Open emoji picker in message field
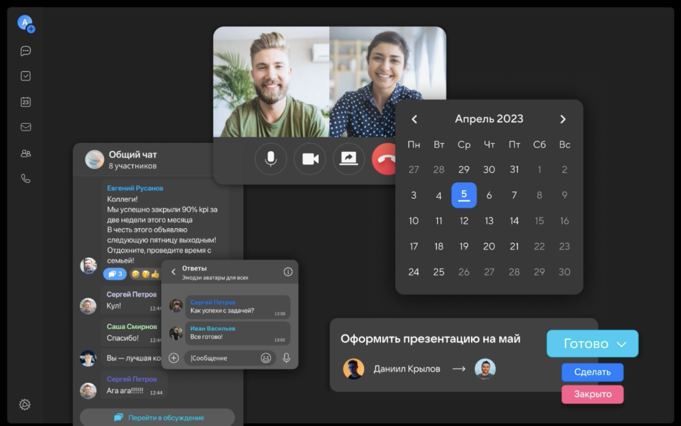The height and width of the screenshot is (426, 681). pyautogui.click(x=266, y=358)
